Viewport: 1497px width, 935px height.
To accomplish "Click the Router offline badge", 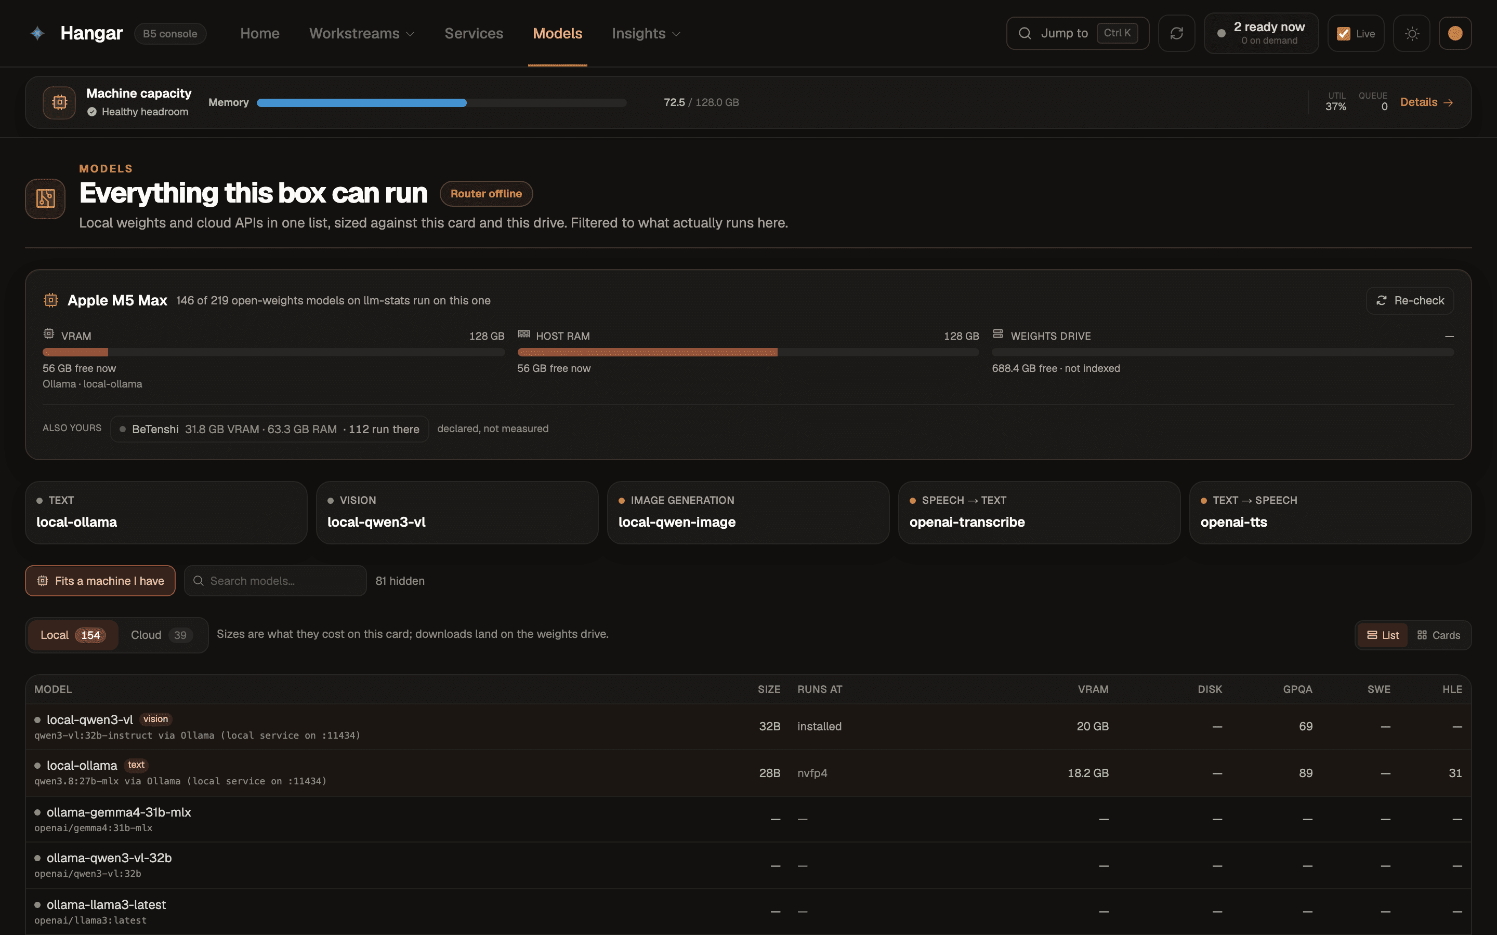I will 486,194.
